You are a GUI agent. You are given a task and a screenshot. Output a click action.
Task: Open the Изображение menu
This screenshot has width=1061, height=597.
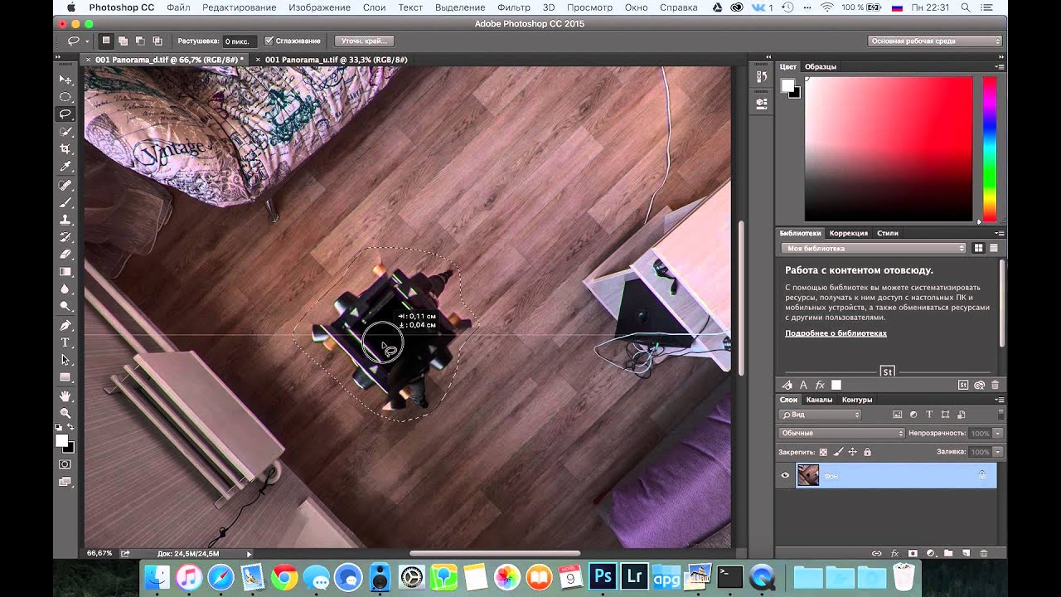click(320, 7)
